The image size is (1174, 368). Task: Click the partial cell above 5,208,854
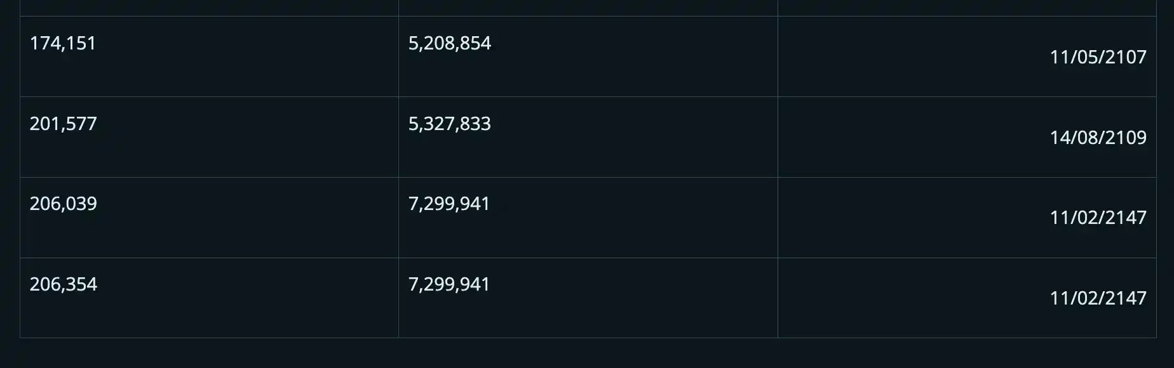click(x=588, y=7)
